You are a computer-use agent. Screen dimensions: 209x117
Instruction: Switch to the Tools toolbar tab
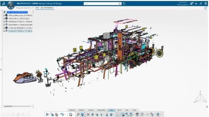point(127,110)
